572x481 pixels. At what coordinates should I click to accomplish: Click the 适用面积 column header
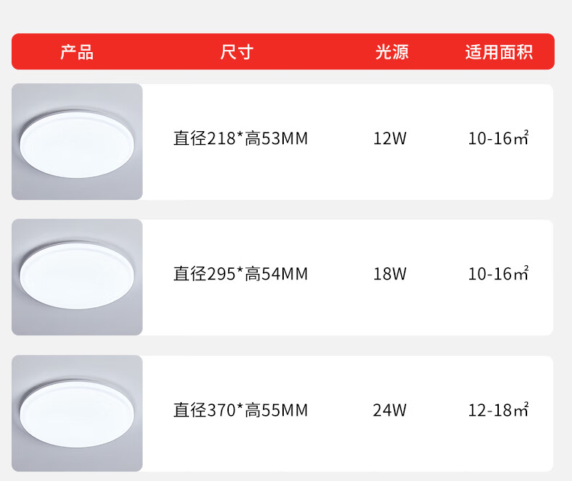pyautogui.click(x=499, y=52)
